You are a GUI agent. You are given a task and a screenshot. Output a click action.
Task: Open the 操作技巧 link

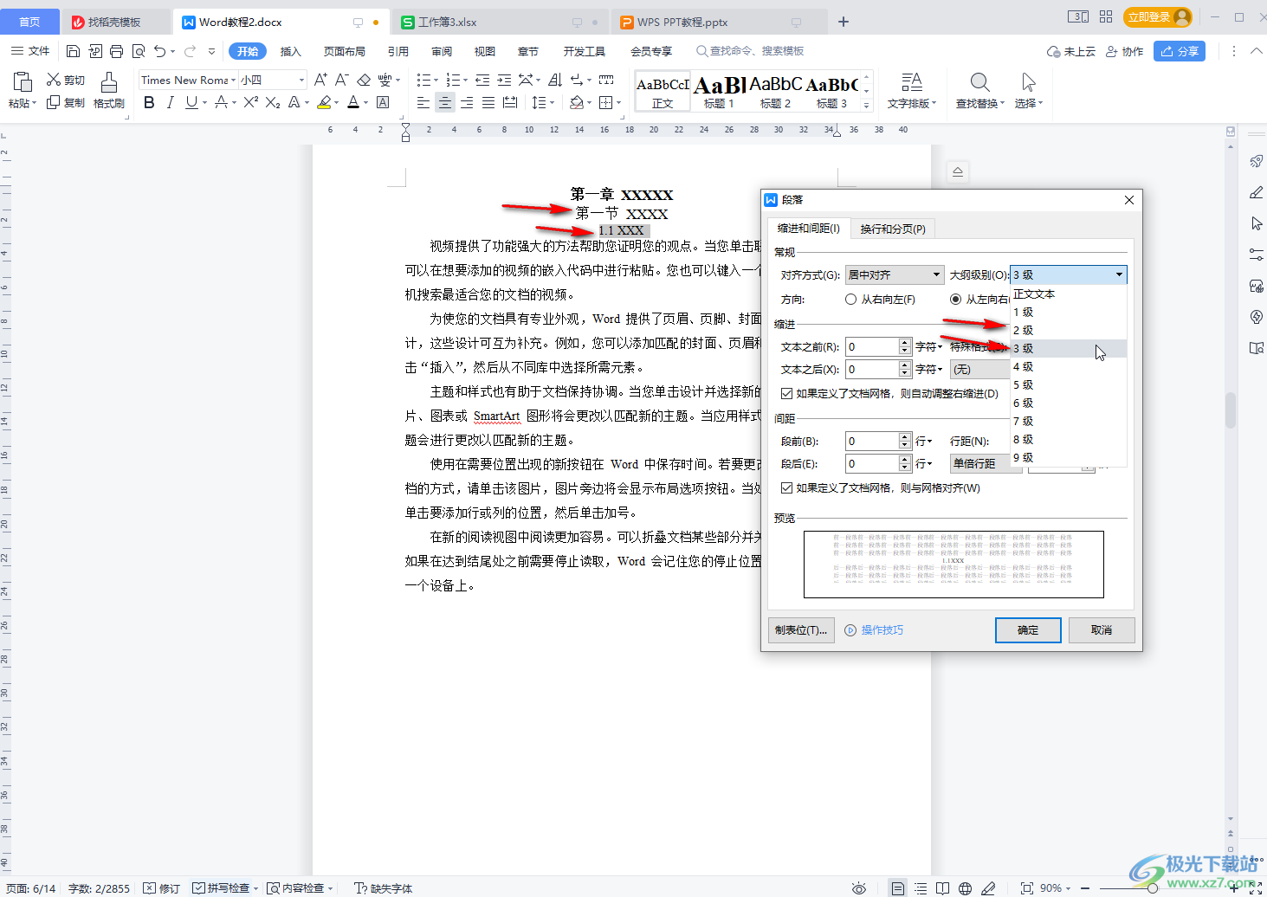point(875,629)
